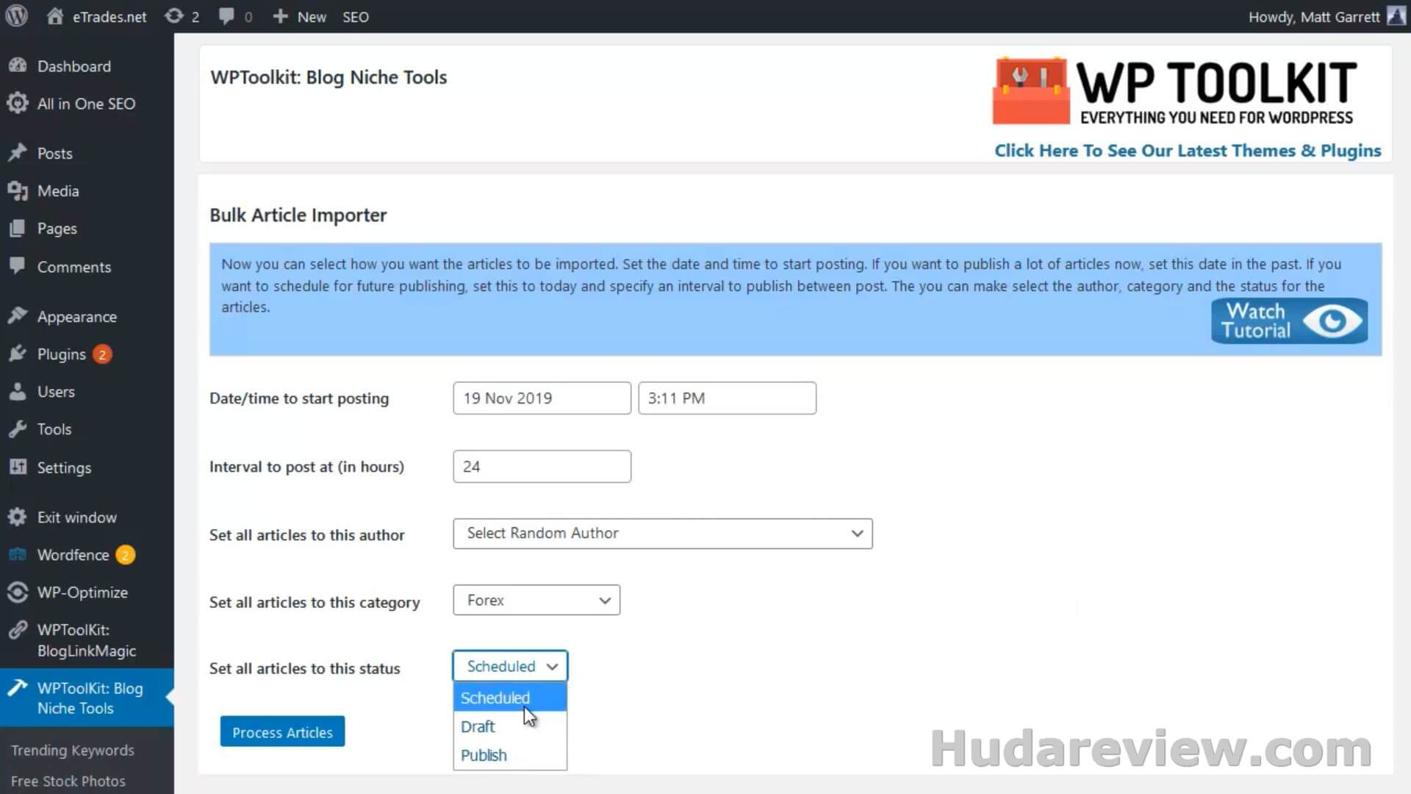Click the WP Toolkit toolbox logo
Screen dimensions: 1411x794
tap(1031, 90)
